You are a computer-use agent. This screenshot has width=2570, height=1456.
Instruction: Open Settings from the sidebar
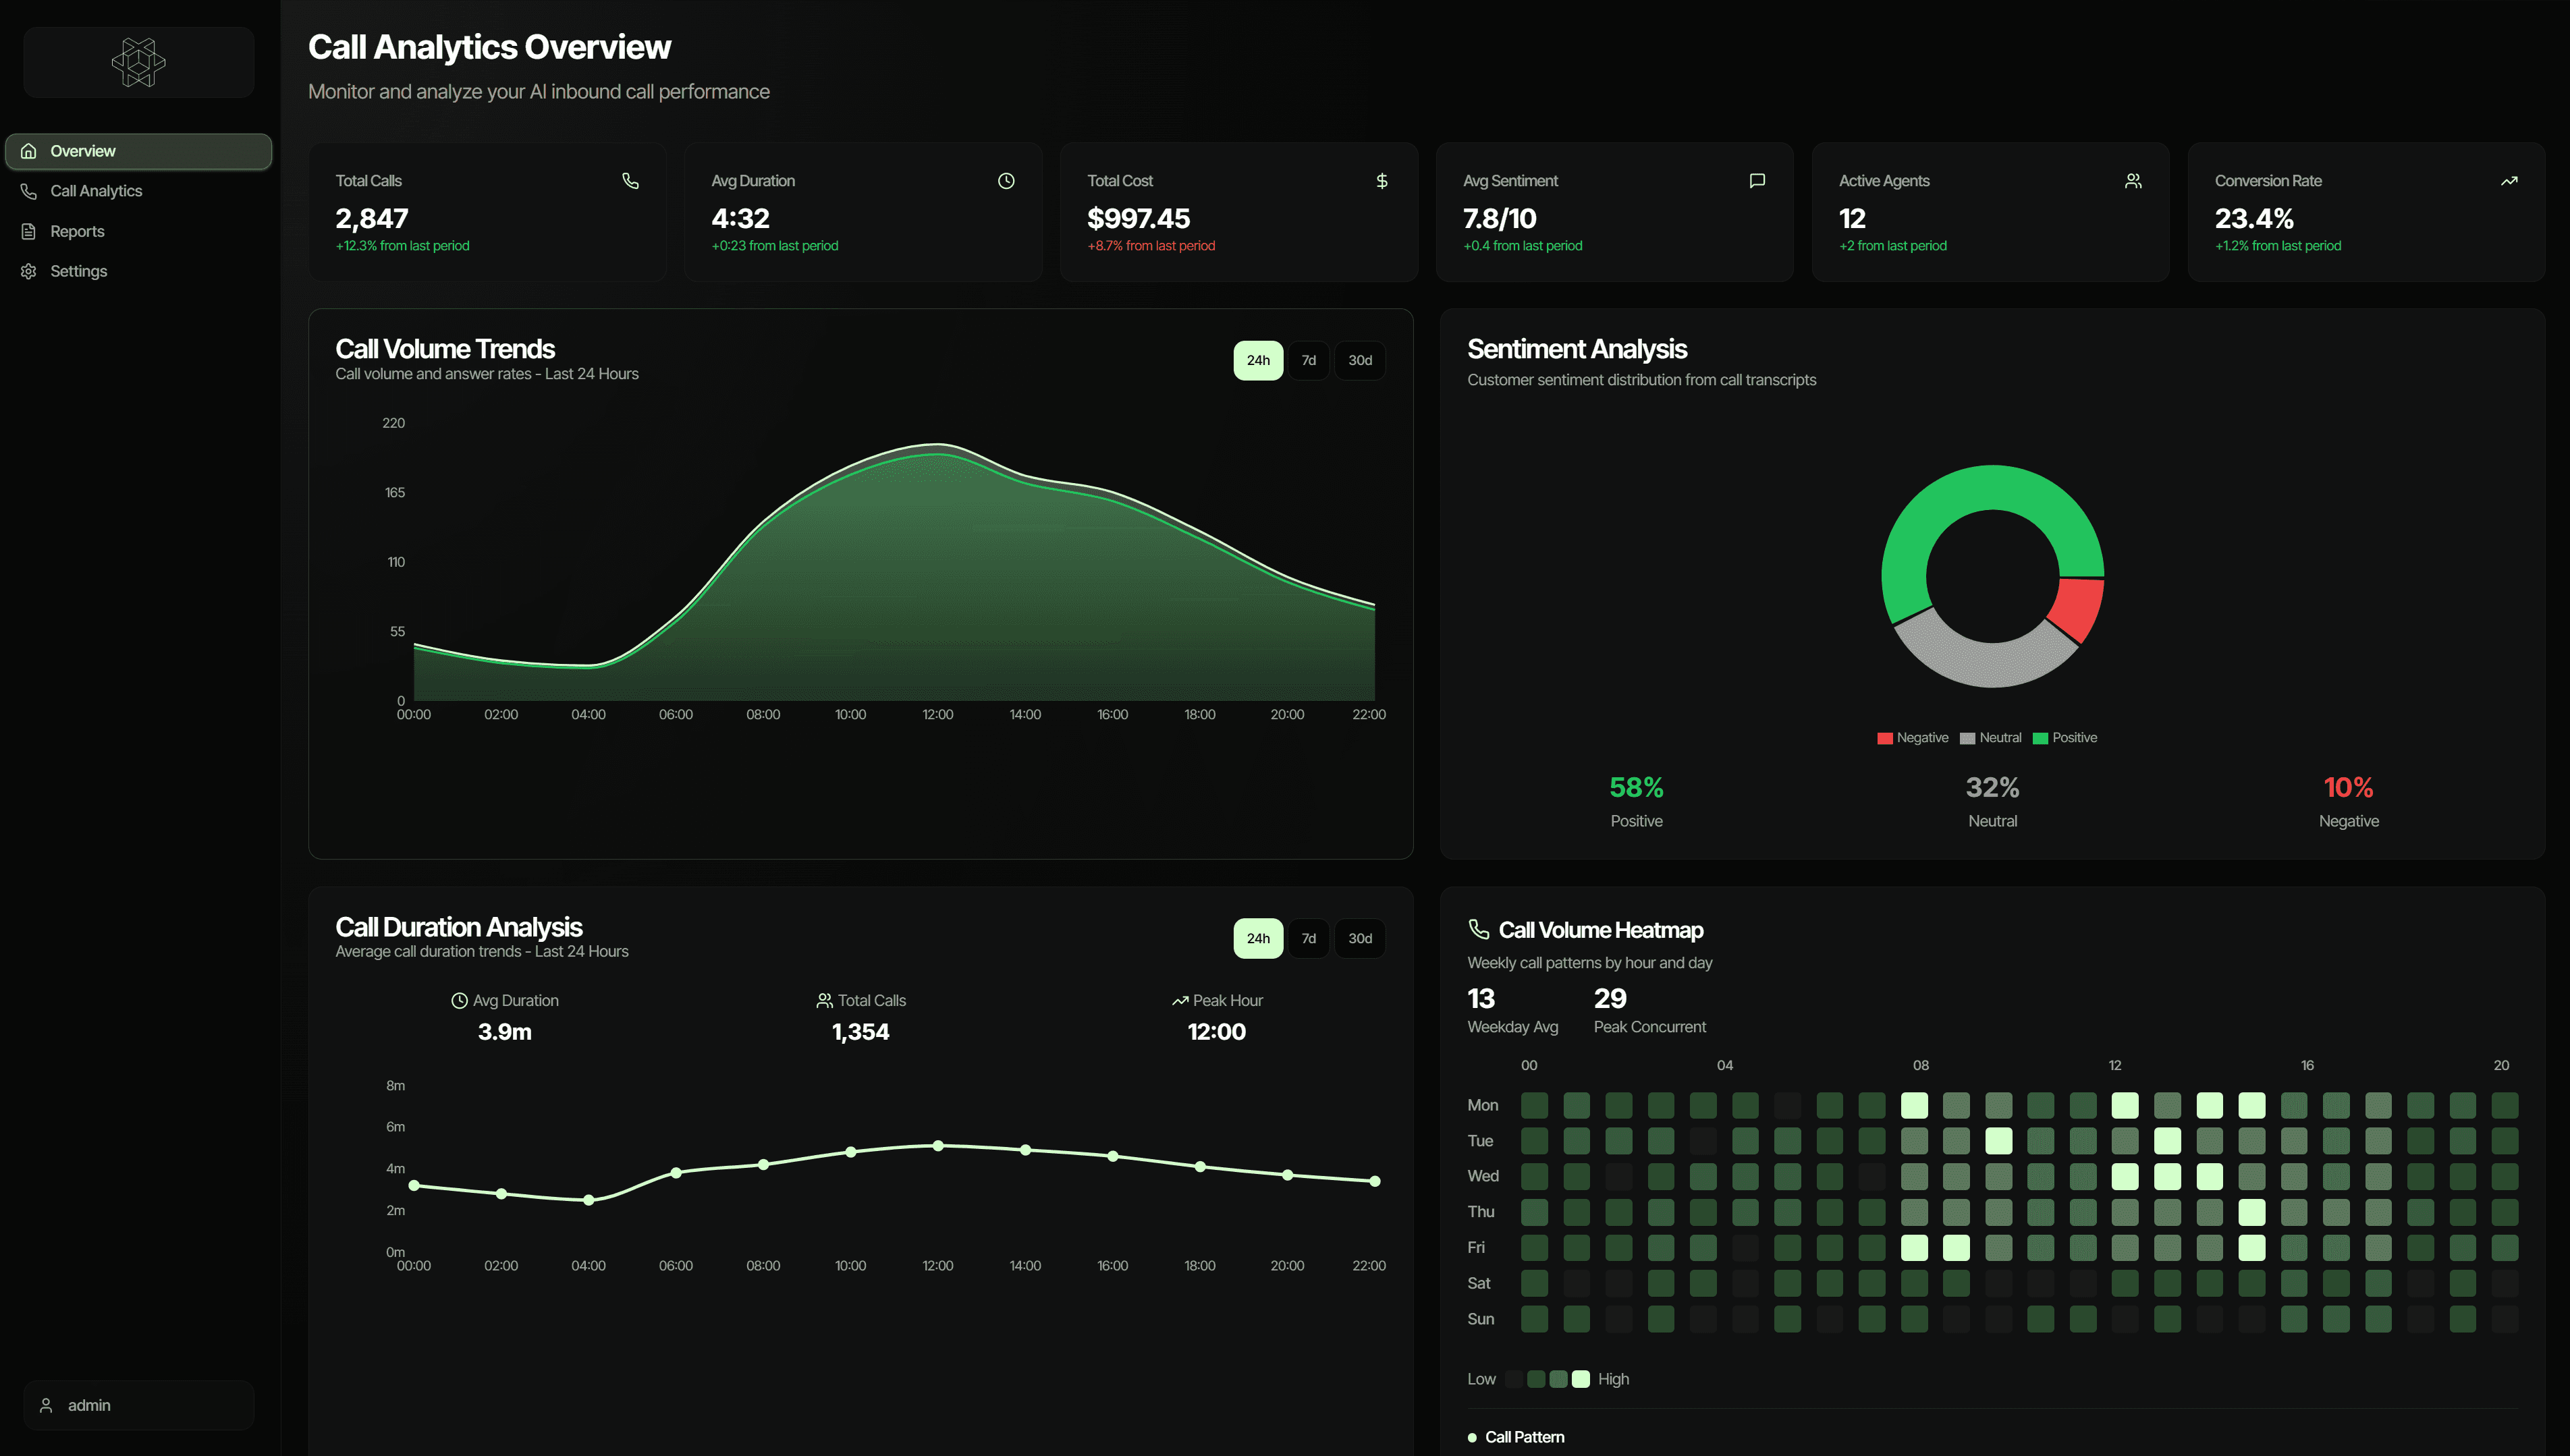click(x=78, y=271)
